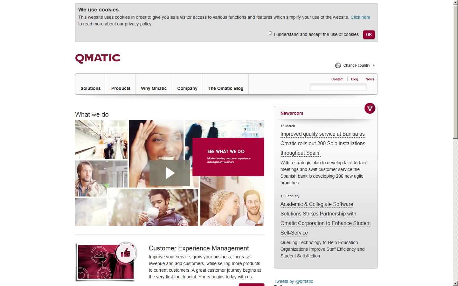Image resolution: width=458 pixels, height=286 pixels.
Task: Click the browser scrollbar up arrow
Action: 455,3
